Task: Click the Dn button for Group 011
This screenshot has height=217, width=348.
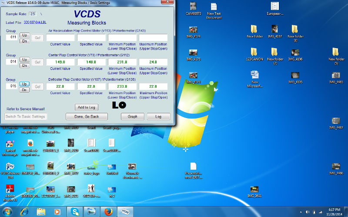Action: [x=24, y=41]
